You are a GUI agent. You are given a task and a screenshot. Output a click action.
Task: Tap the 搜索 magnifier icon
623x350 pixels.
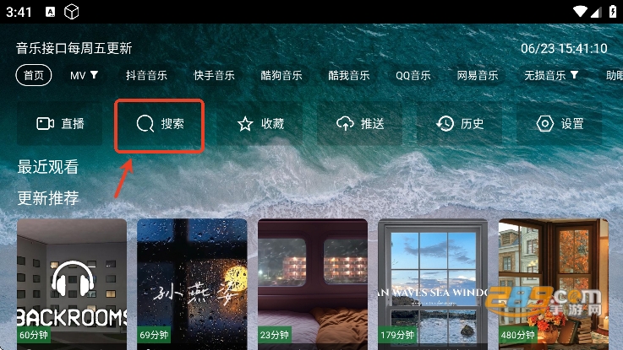(145, 124)
